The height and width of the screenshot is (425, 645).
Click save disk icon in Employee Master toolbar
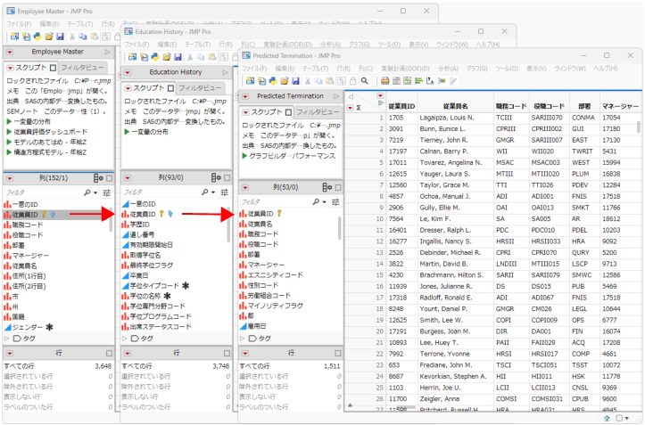[60, 37]
